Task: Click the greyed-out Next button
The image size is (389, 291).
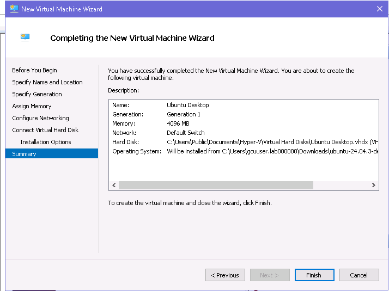Action: [x=270, y=275]
